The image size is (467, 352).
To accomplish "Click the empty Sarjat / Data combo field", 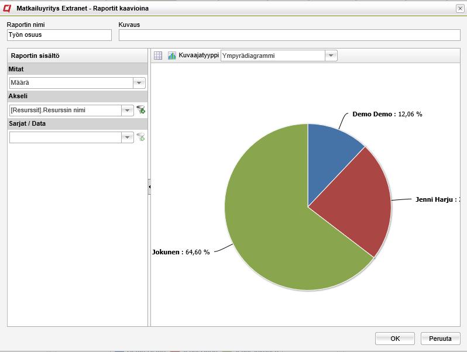I will tap(66, 137).
